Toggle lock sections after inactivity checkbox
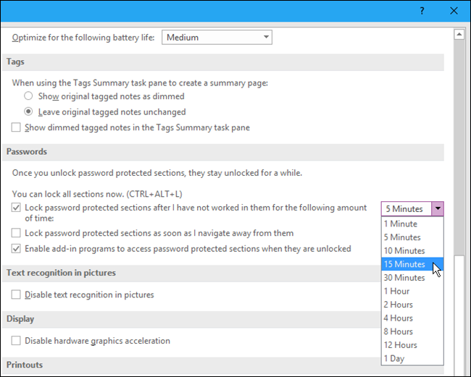The image size is (471, 377). (17, 208)
